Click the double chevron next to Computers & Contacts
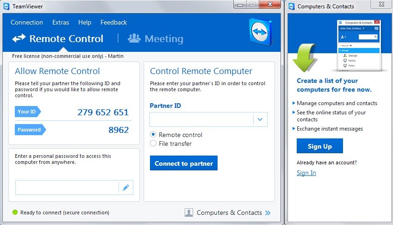Screen dimensions: 393x225 [268, 212]
